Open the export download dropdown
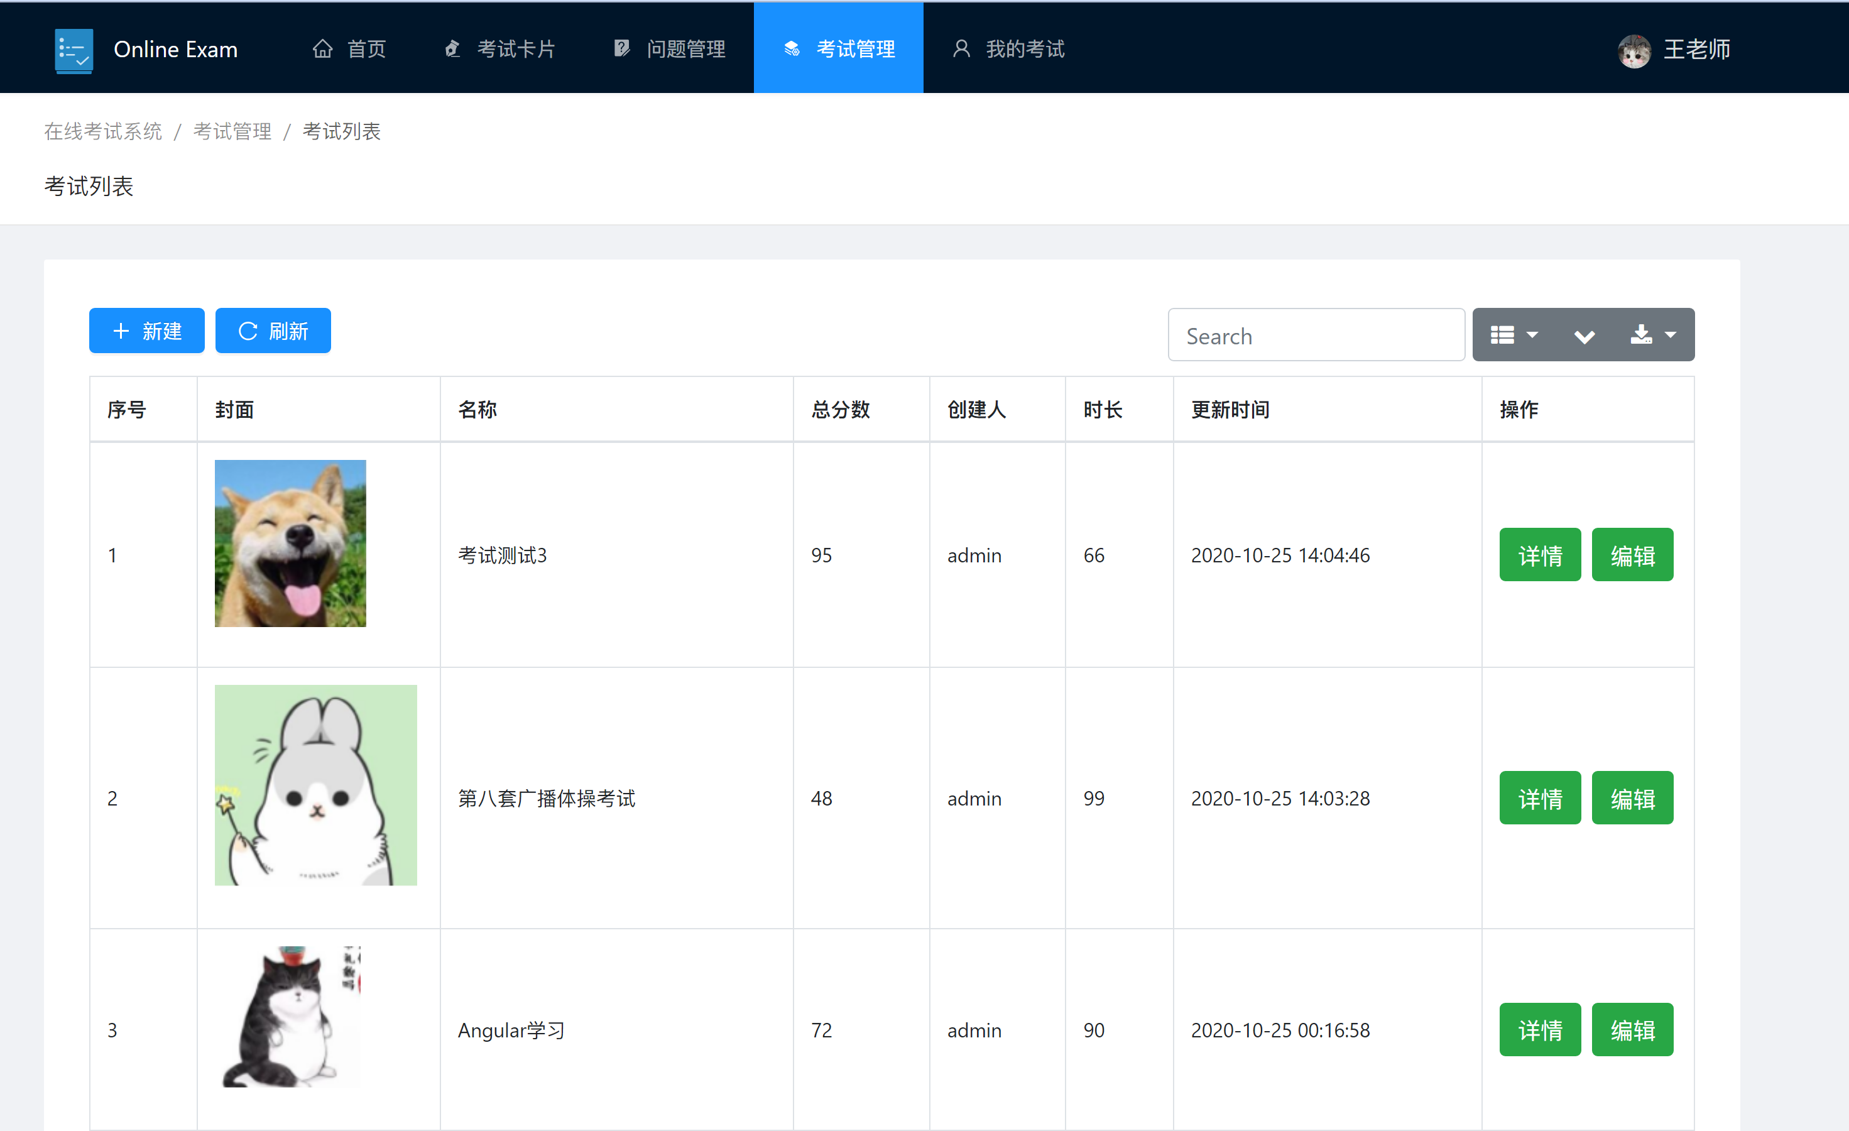 tap(1652, 335)
